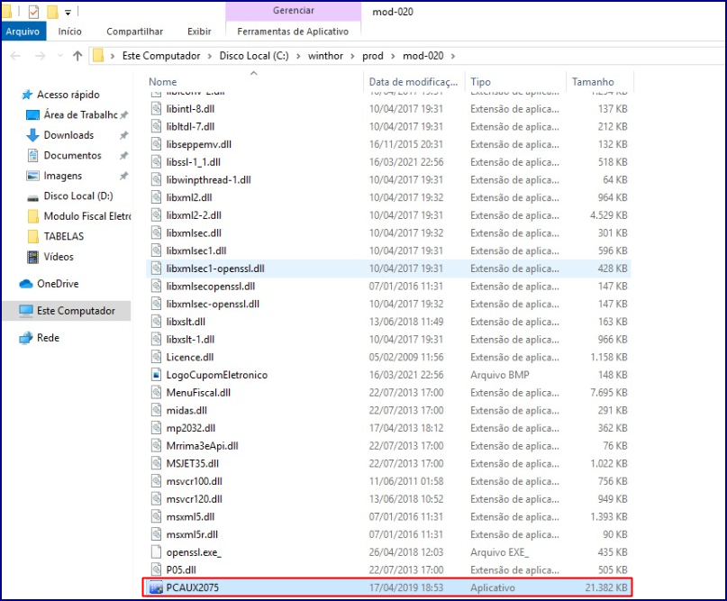Expand chevron after Disco Local (C:) in path
This screenshot has height=601, width=727.
[298, 56]
